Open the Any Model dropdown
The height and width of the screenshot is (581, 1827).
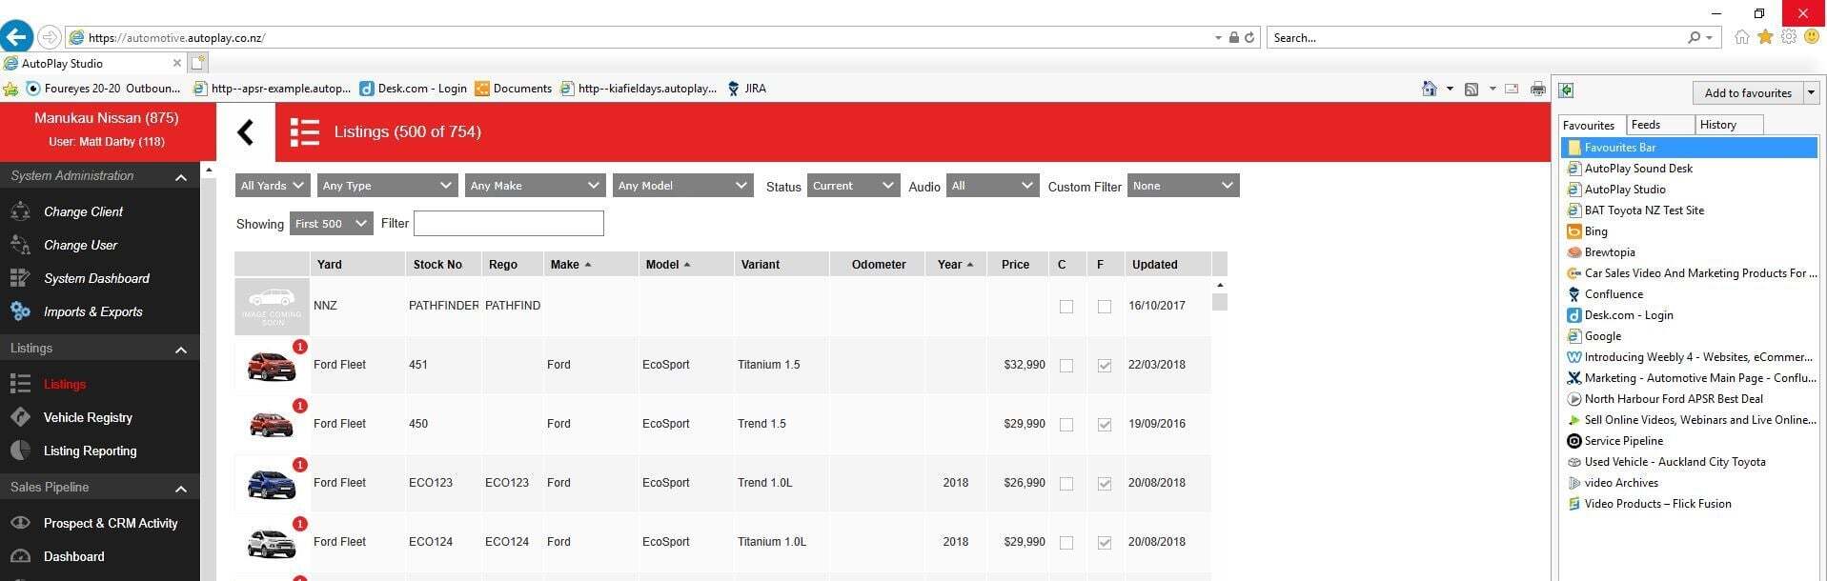683,186
